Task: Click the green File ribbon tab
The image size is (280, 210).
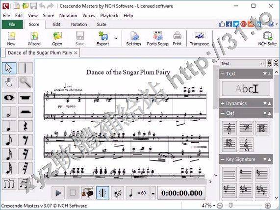Action: point(12,25)
